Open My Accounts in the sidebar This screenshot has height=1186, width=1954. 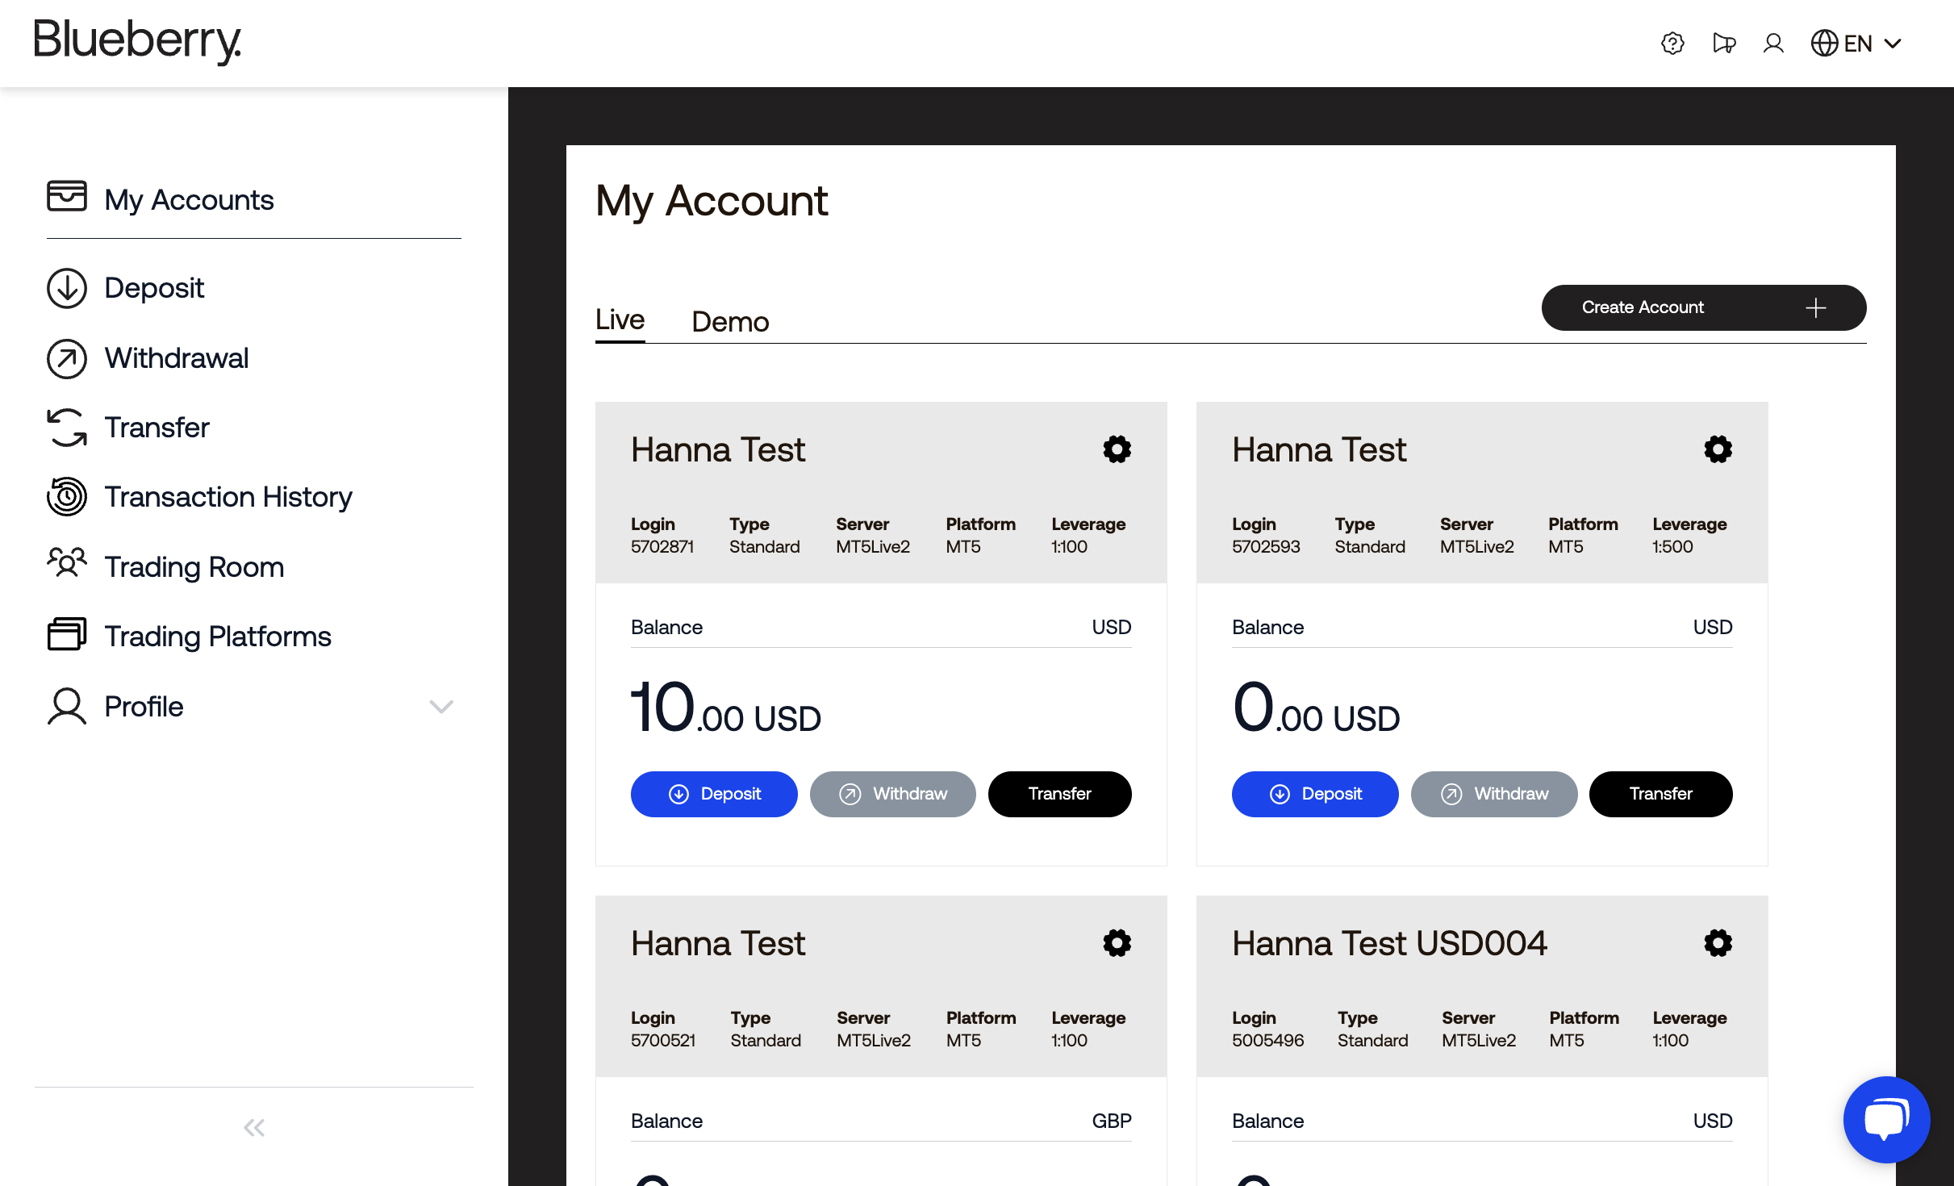click(189, 199)
